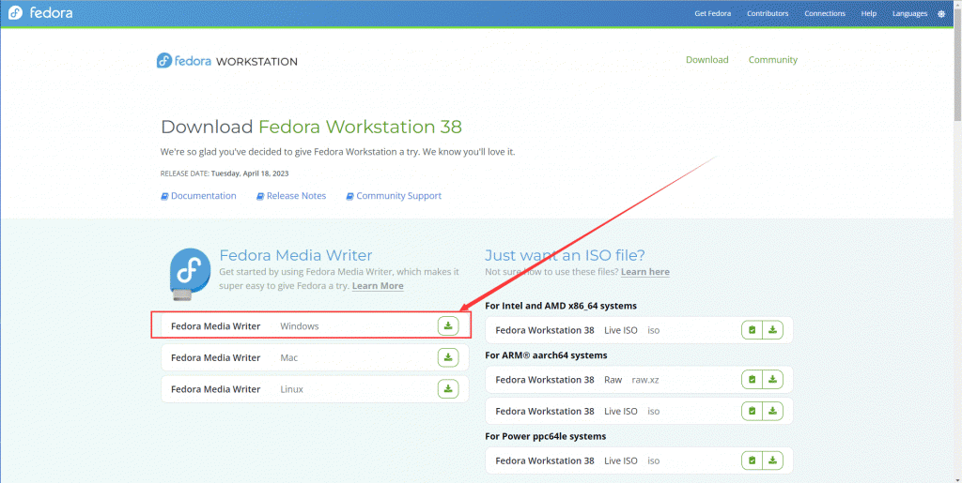
Task: Open checksum verify icon for x86_64 ISO
Action: 752,330
